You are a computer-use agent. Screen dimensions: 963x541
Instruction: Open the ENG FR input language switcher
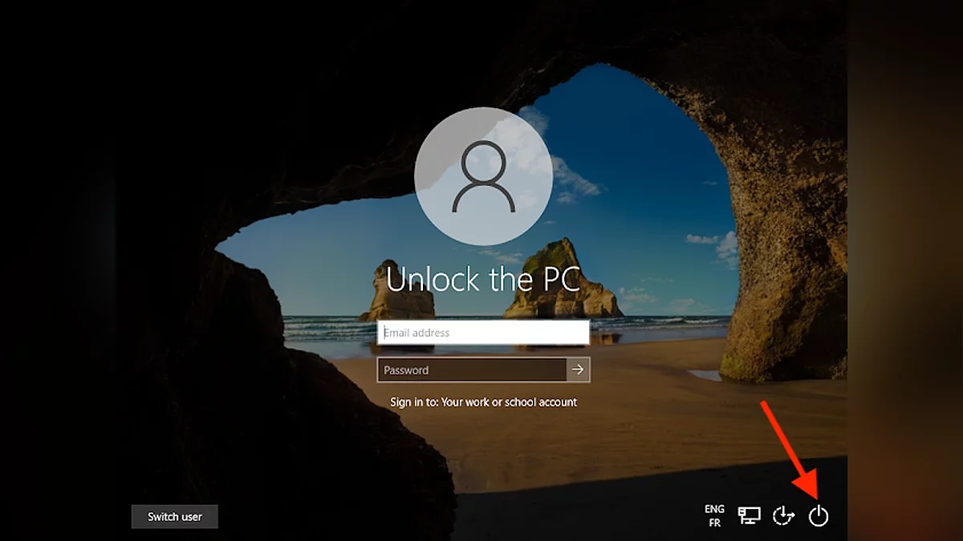click(714, 516)
